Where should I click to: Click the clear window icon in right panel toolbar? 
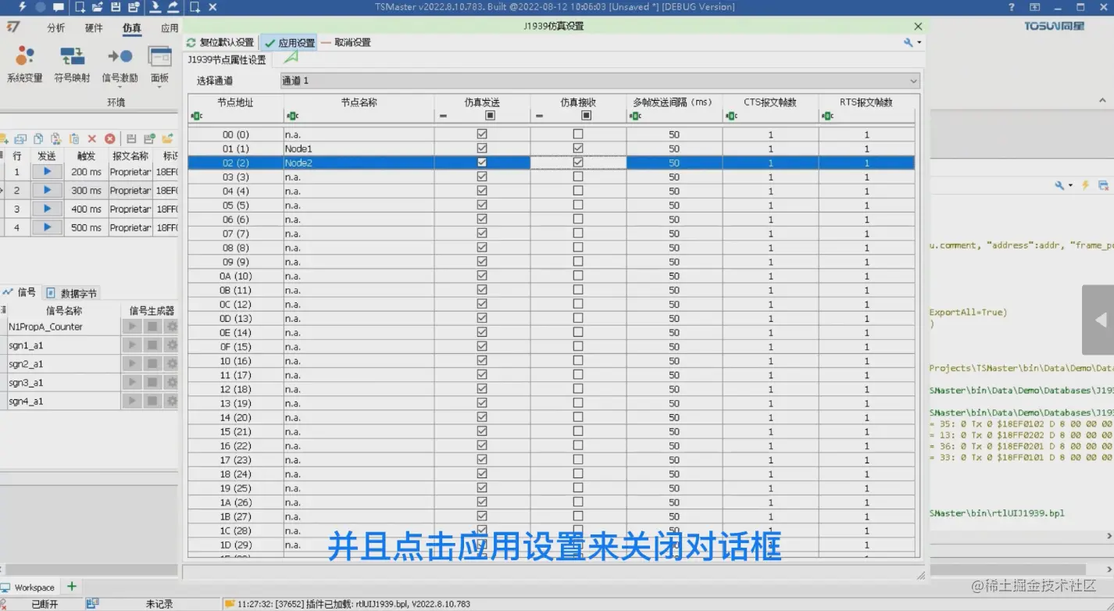(x=1103, y=185)
